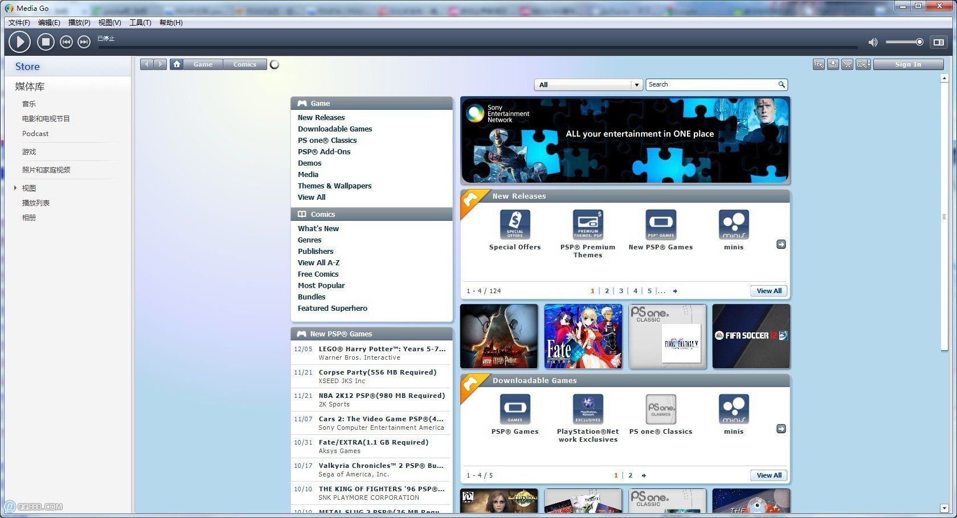Open 播放列表 in the sidebar
The width and height of the screenshot is (957, 518).
[x=36, y=203]
